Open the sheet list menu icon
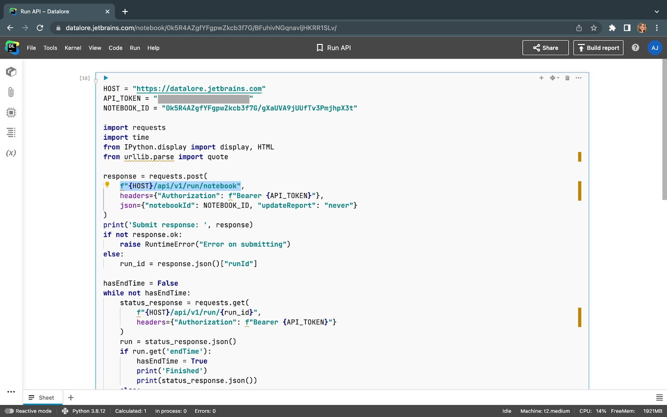The height and width of the screenshot is (417, 667). click(659, 397)
